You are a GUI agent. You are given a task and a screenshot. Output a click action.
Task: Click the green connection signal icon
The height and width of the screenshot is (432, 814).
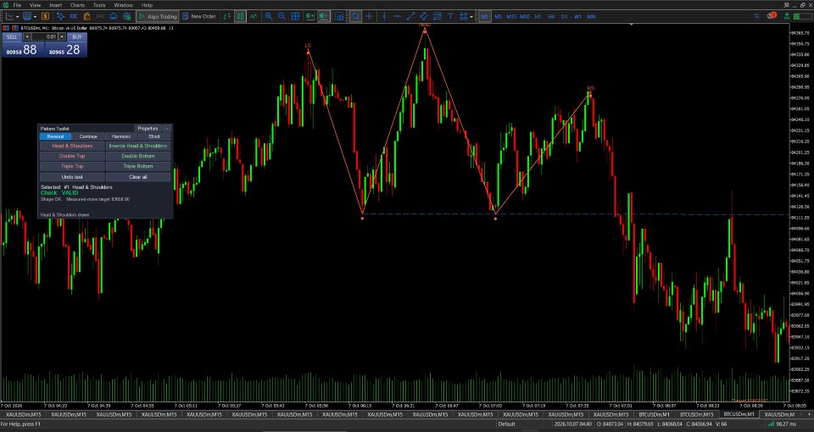(788, 16)
